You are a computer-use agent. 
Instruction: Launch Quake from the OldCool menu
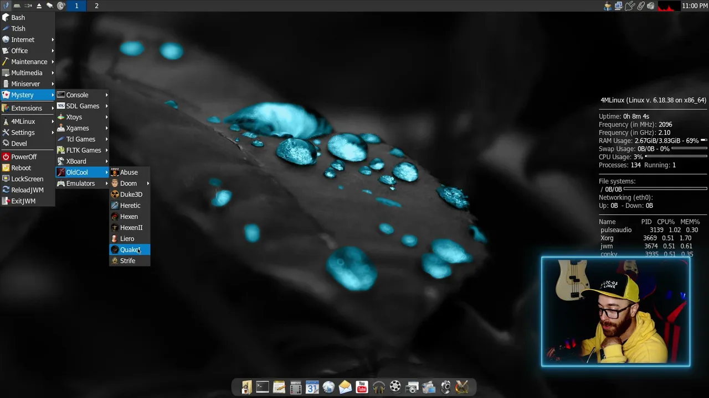pos(130,250)
